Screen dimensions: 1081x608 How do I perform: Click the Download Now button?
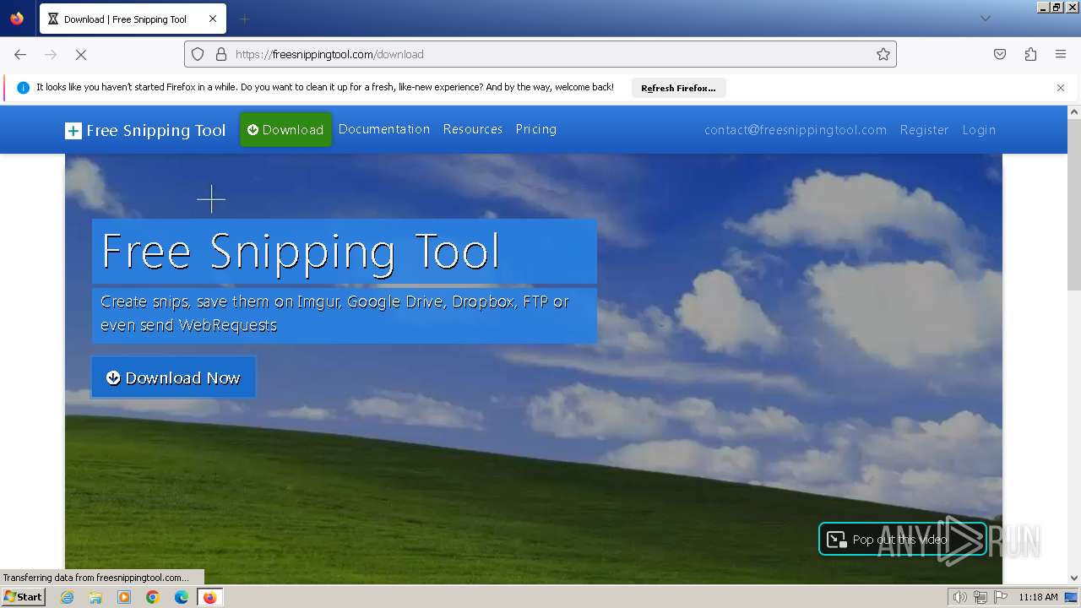point(174,377)
